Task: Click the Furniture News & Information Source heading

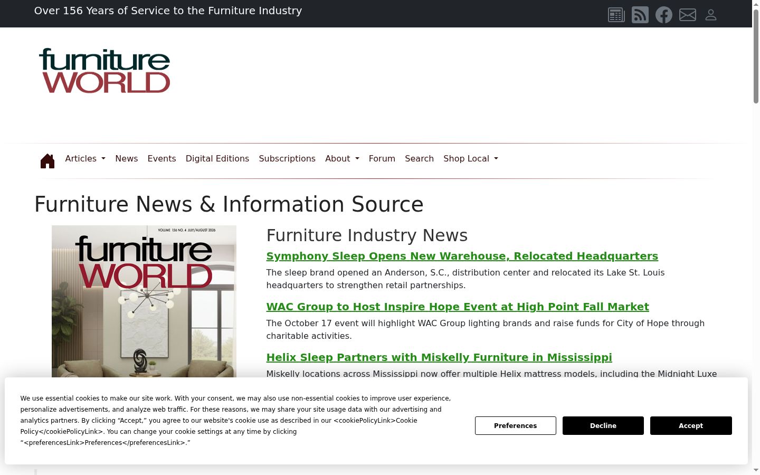Action: 229,204
